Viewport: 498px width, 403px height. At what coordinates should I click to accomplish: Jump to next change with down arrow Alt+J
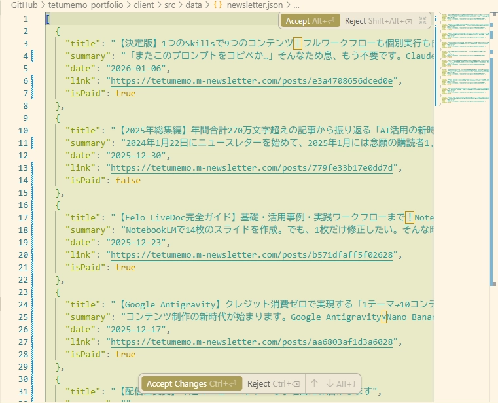(x=341, y=384)
